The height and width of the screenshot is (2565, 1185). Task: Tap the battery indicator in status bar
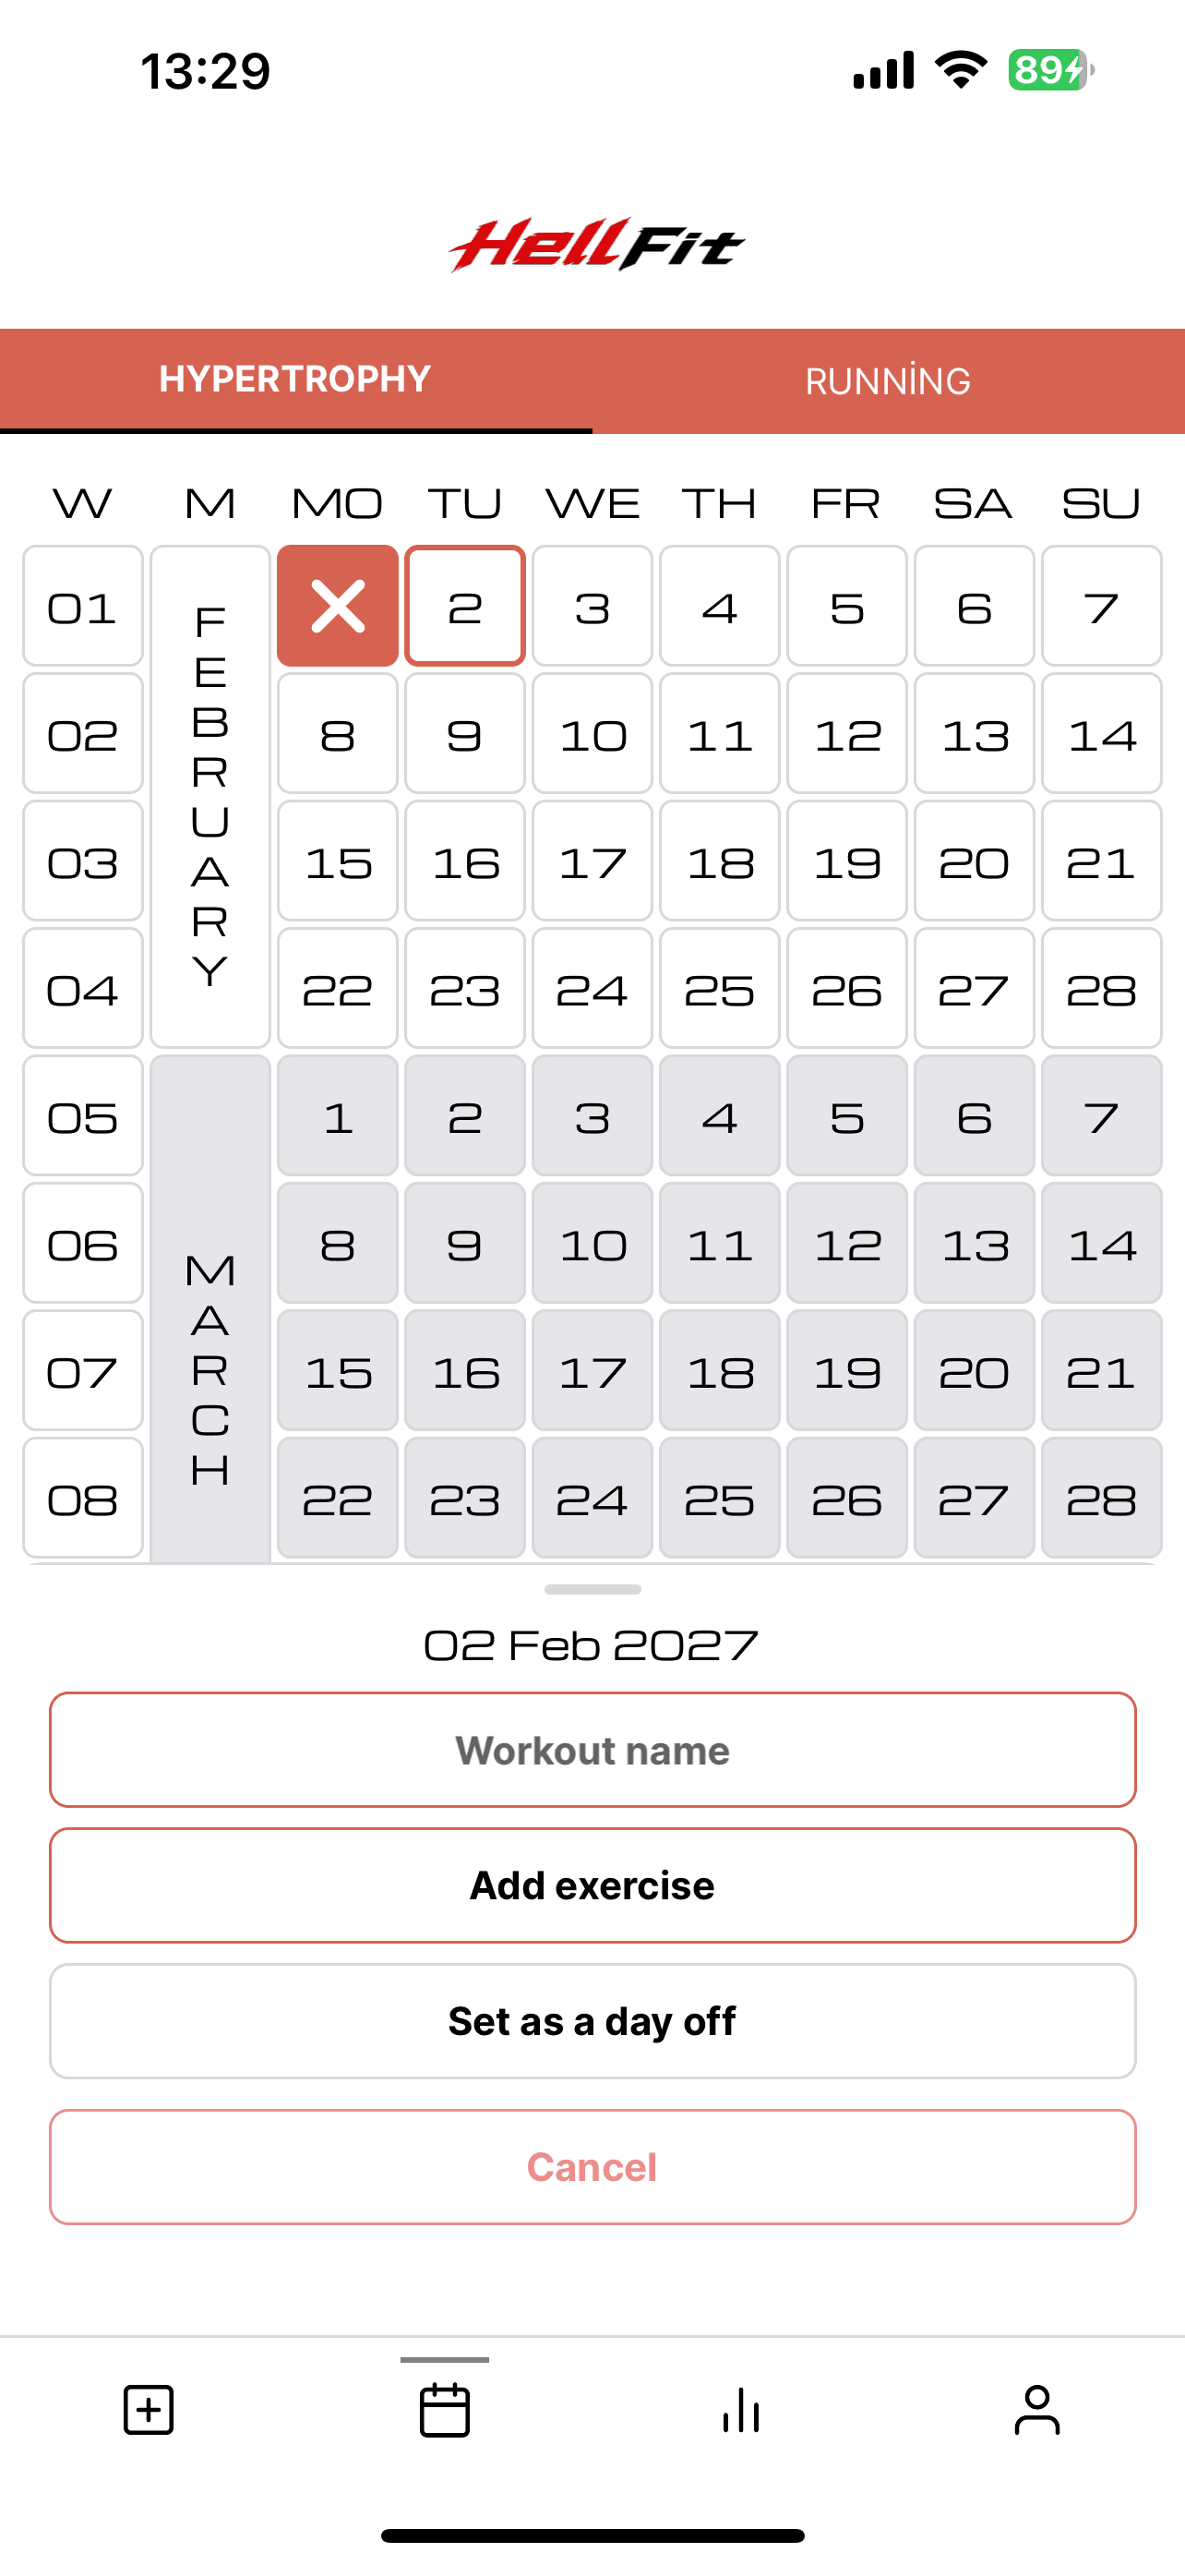point(1050,69)
